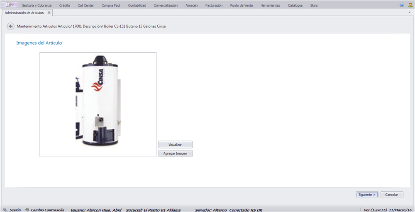Open the Crédito menu
Screen dimensions: 415x212
65,5
